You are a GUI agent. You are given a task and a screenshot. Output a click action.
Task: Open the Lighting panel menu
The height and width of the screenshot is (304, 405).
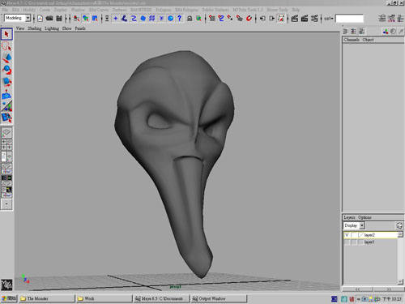click(52, 28)
